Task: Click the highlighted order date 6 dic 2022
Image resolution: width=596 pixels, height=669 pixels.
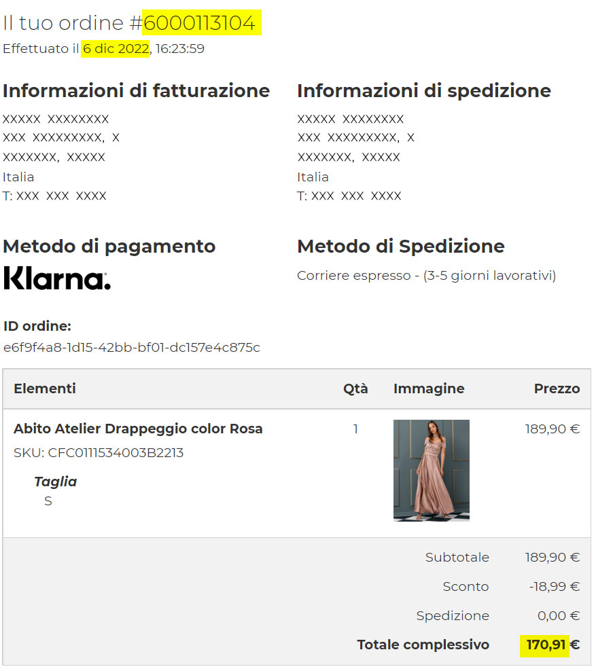Action: tap(116, 49)
